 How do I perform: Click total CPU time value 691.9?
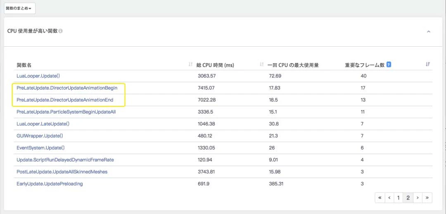coord(204,183)
